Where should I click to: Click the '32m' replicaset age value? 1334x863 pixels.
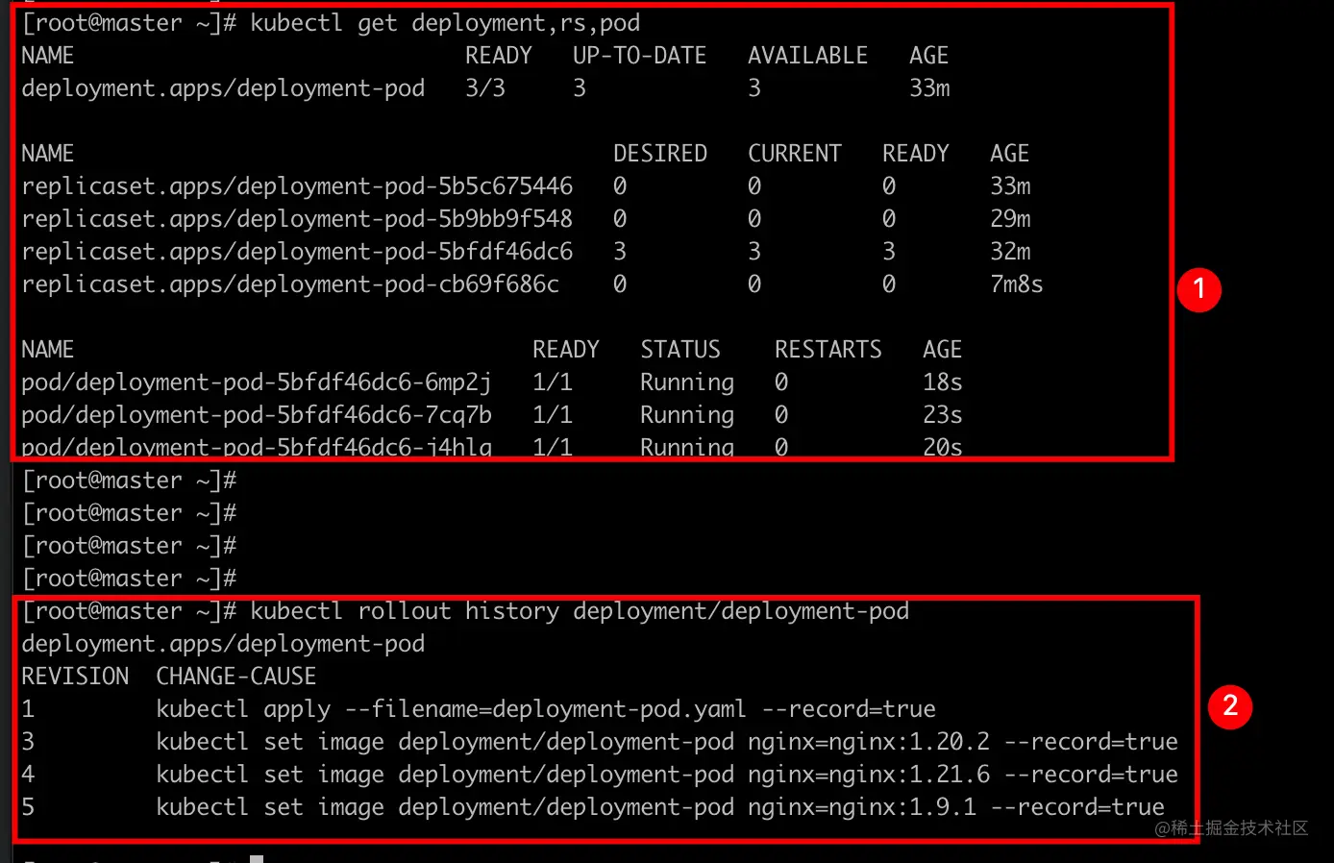[1010, 252]
